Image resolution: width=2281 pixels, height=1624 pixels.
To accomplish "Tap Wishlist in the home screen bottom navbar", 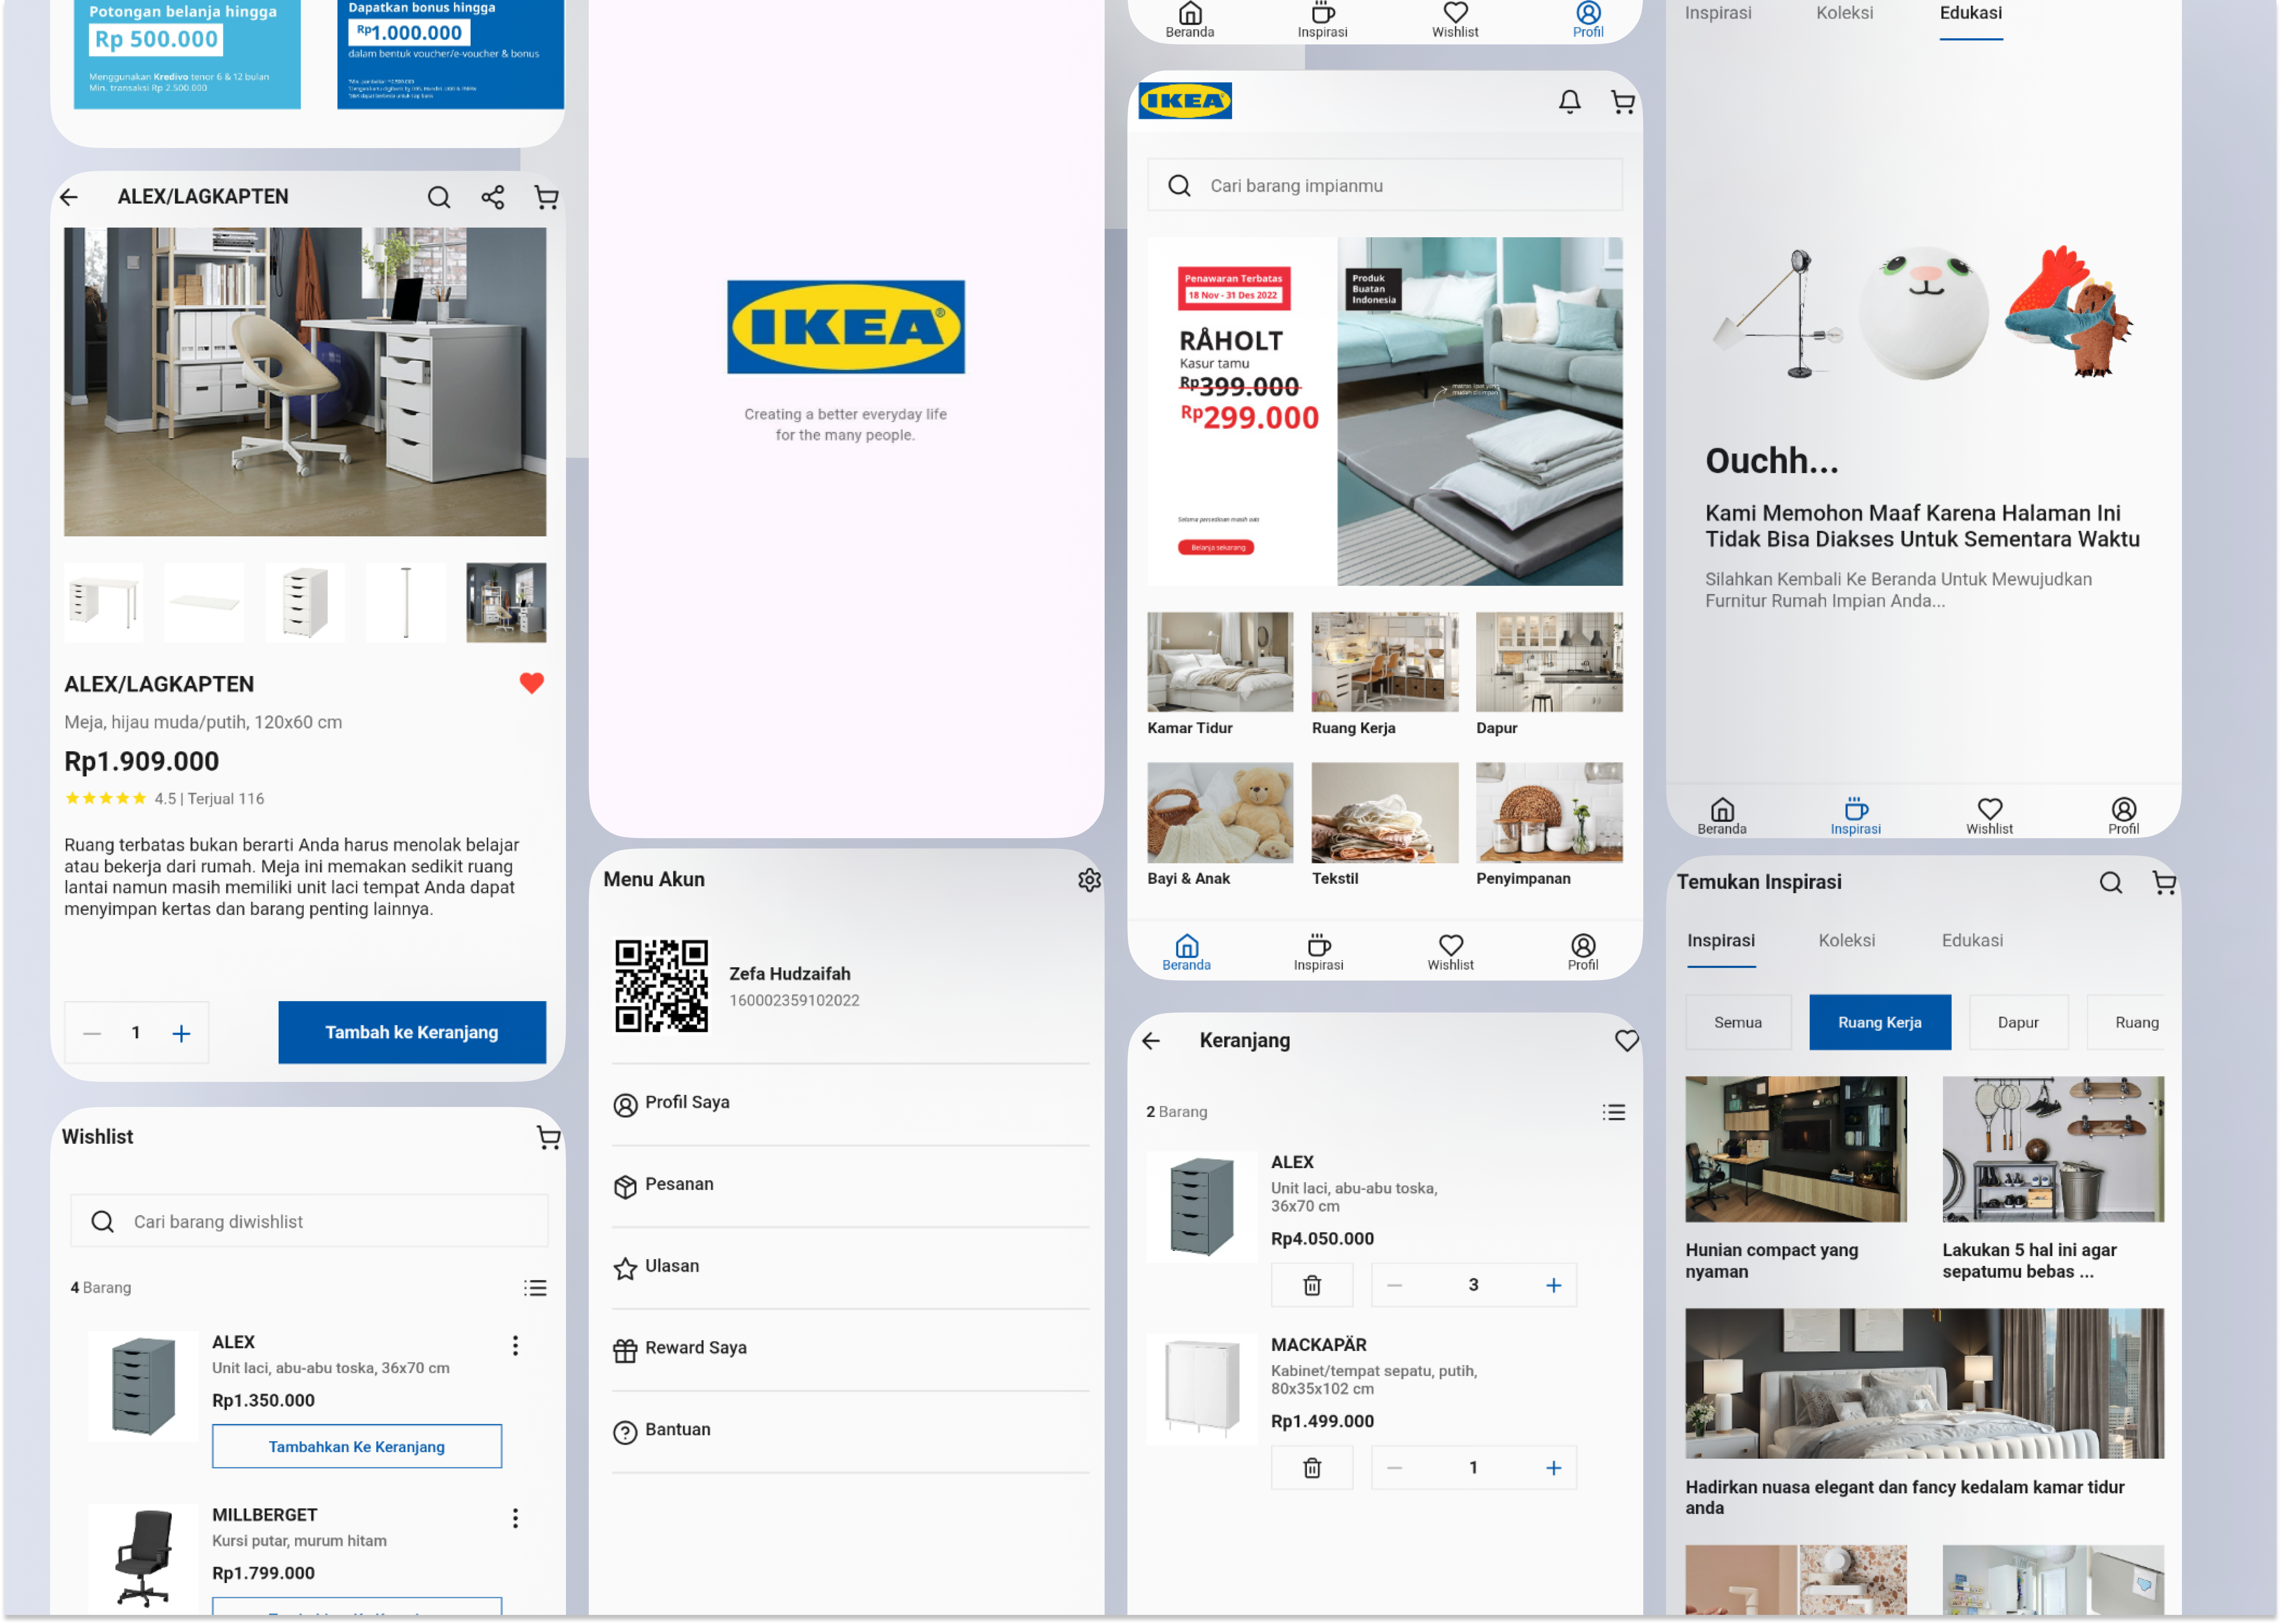I will point(1451,953).
